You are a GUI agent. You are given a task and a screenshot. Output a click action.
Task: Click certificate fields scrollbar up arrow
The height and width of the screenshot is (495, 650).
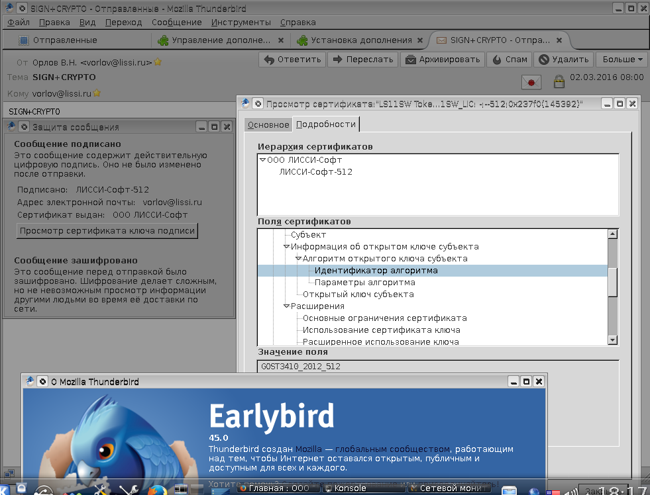pos(612,234)
